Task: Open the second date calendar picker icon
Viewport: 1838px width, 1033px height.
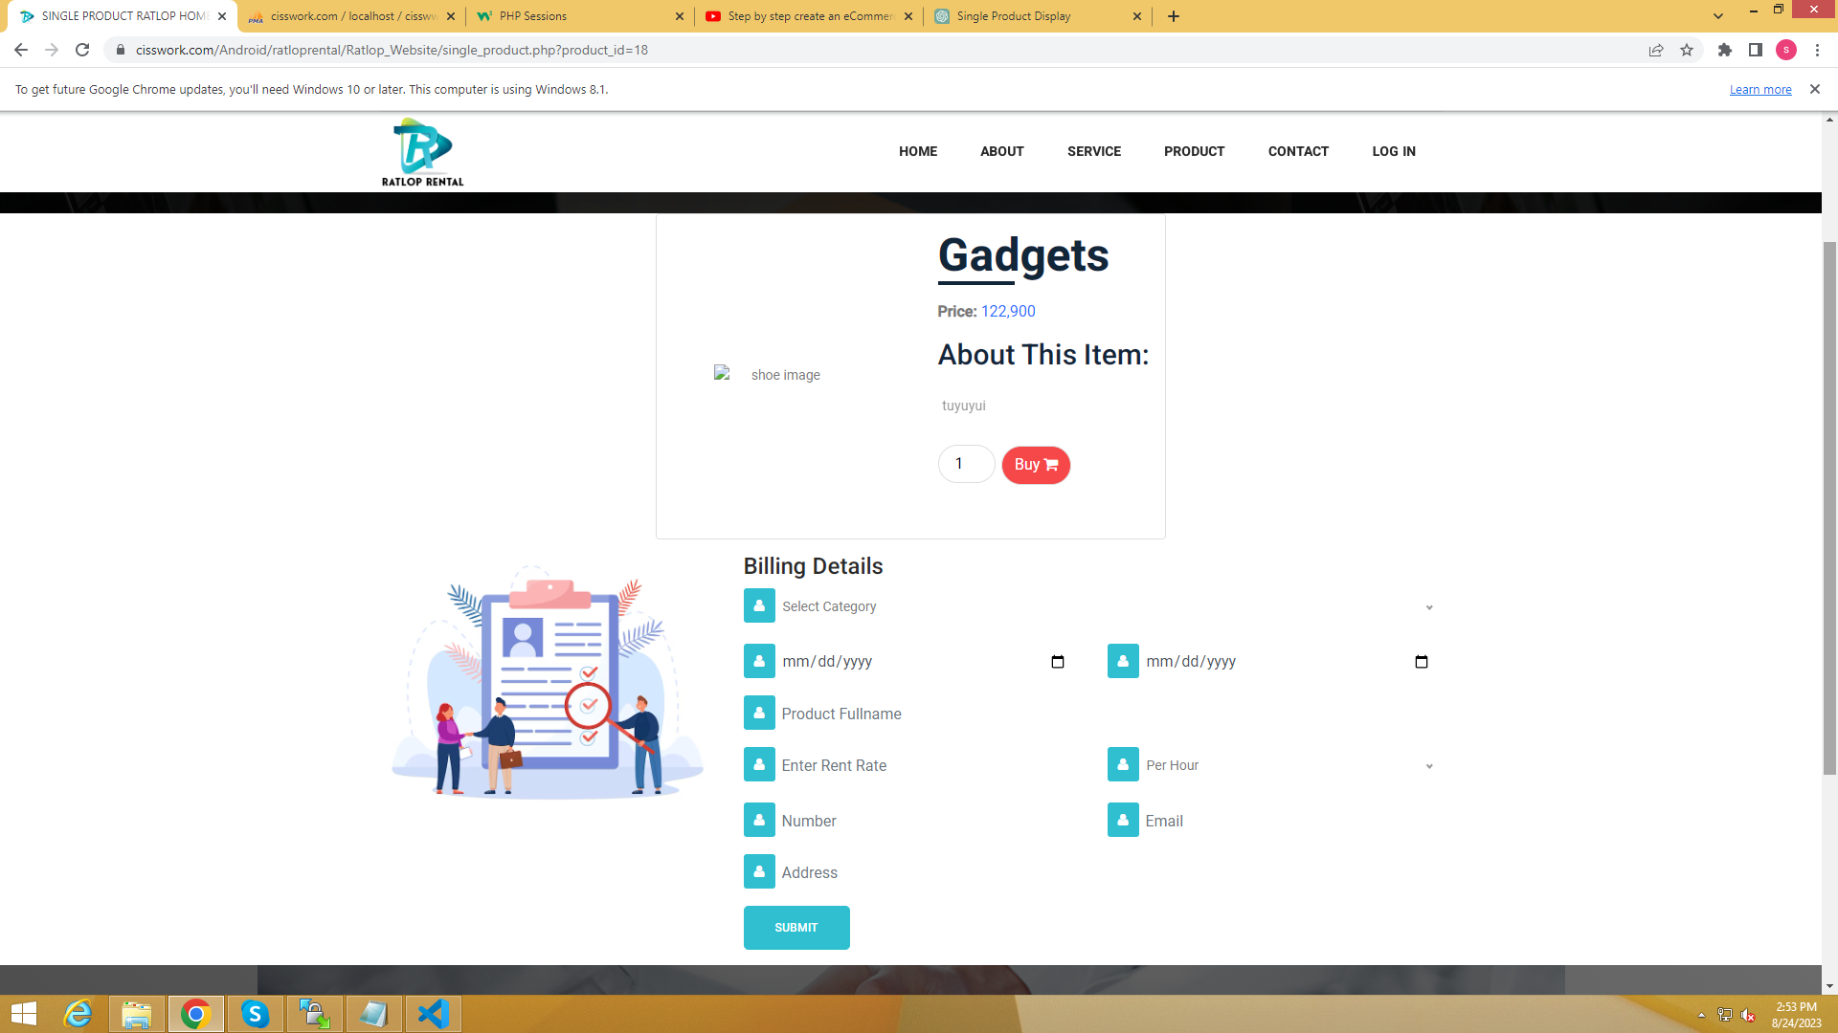Action: click(x=1421, y=662)
